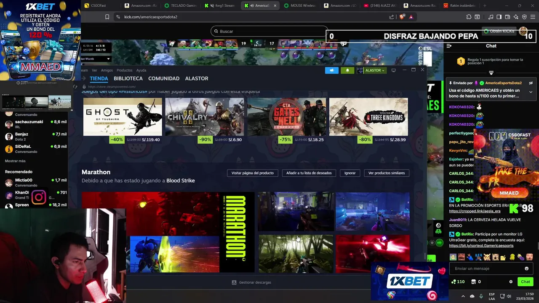This screenshot has height=303, width=539.
Task: Collapse the Kick chat panel arrow icon
Action: pyautogui.click(x=449, y=46)
